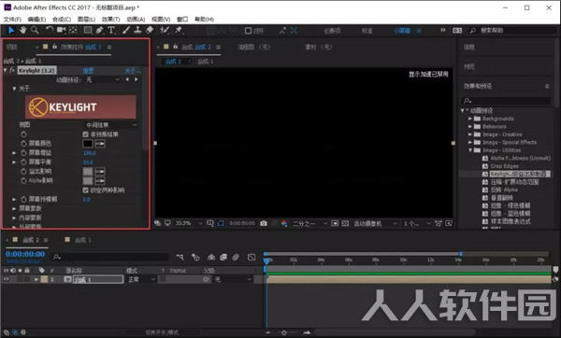Screen dimensions: 561x338
Task: Open the resolution 二分之一 dropdown
Action: pyautogui.click(x=309, y=223)
